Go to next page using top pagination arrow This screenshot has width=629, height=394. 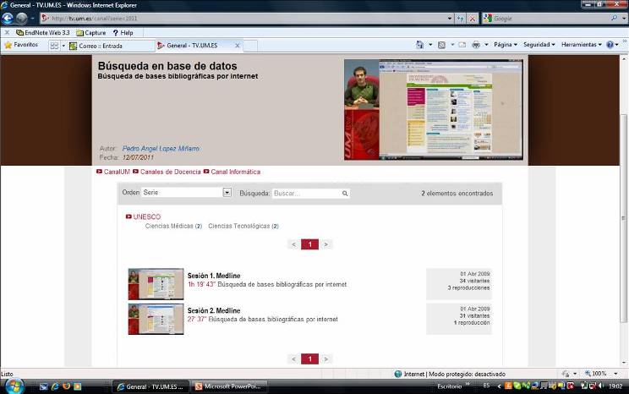(x=326, y=244)
